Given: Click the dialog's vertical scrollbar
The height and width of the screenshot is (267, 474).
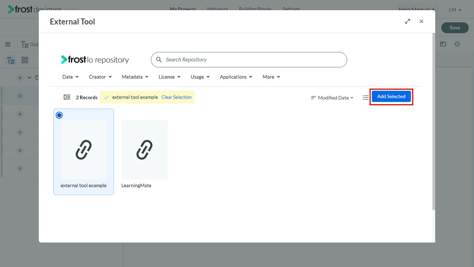Looking at the screenshot, I should point(434,122).
